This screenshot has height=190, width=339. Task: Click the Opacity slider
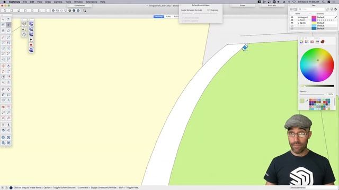pos(312,94)
